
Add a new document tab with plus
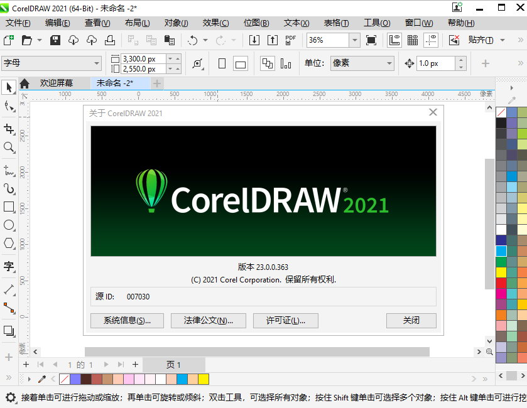click(x=157, y=83)
